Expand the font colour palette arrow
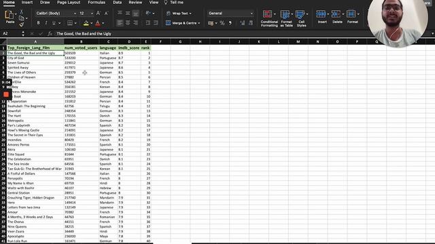Viewport: 435px width, 244px height. [x=103, y=23]
